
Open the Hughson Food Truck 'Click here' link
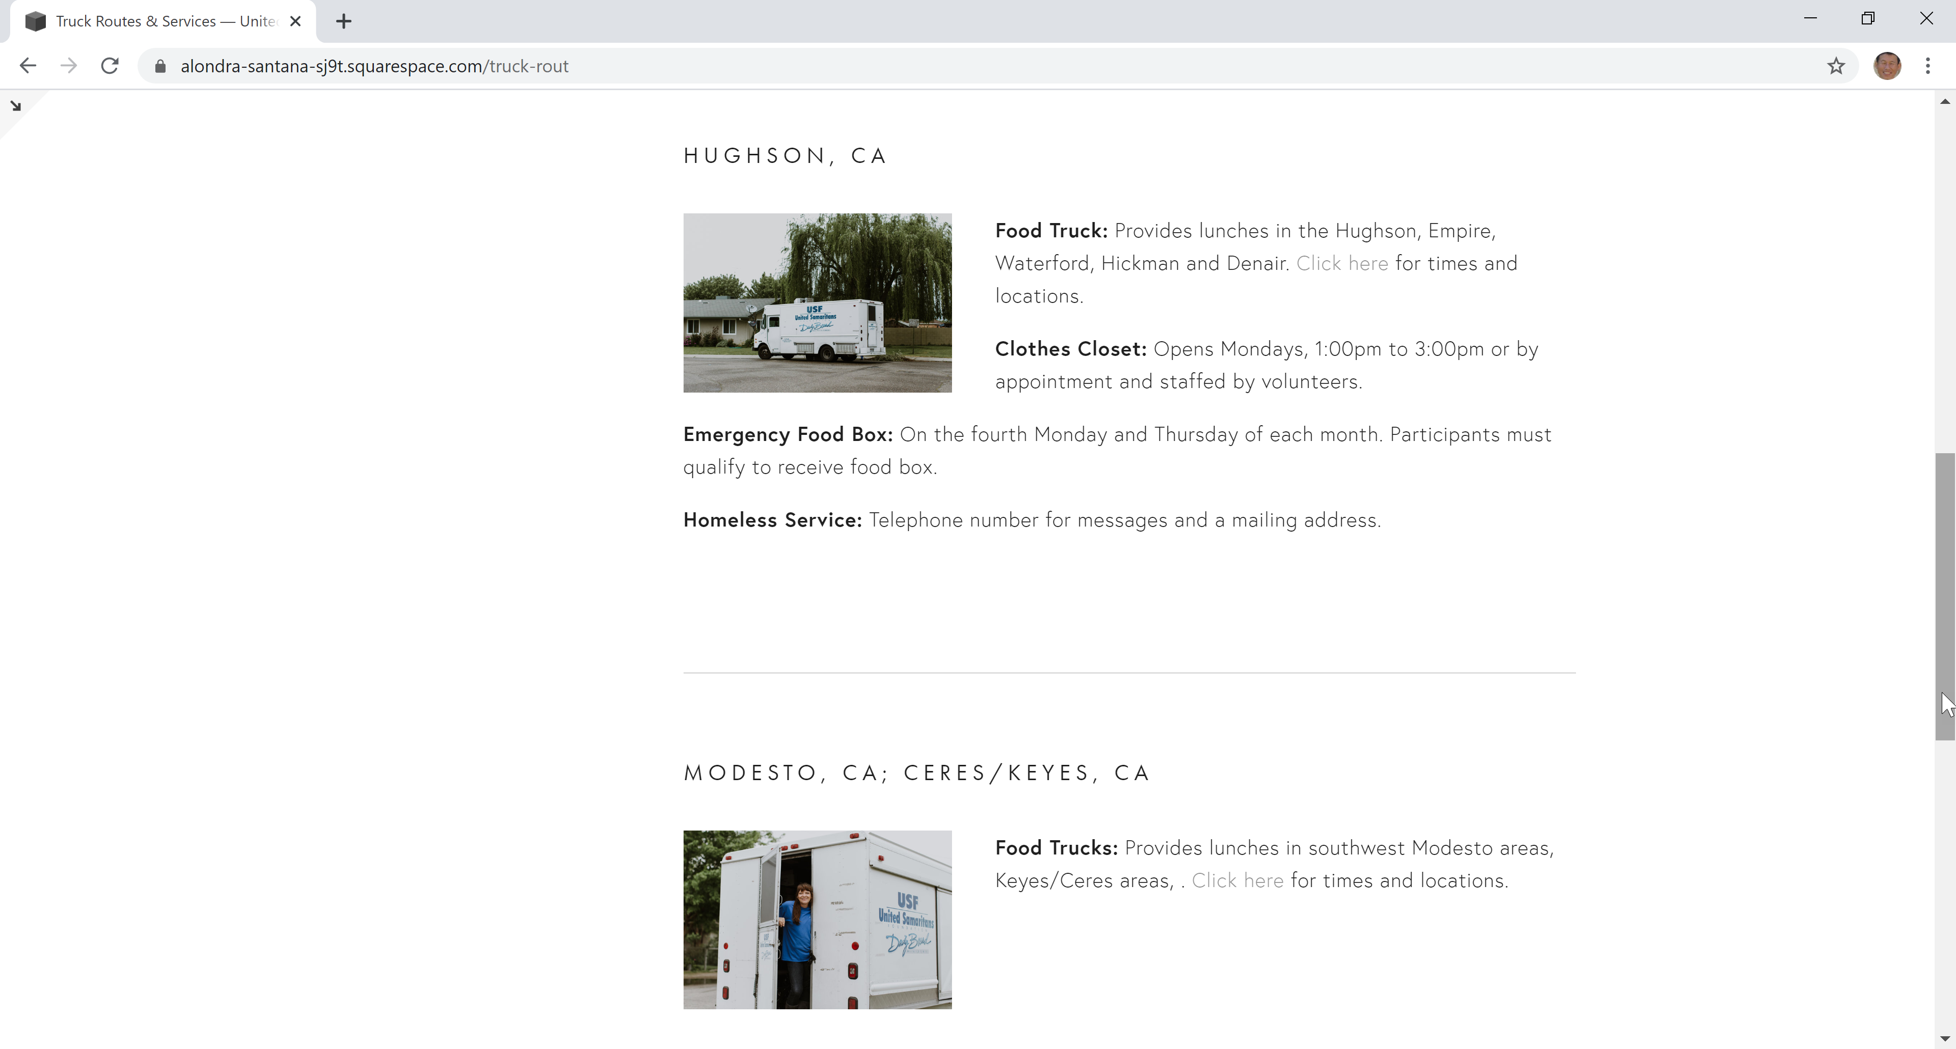1342,263
